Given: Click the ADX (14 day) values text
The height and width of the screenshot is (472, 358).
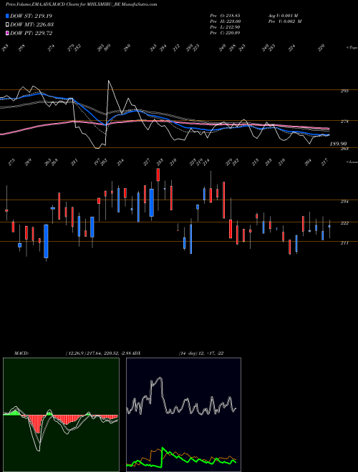Looking at the screenshot, I should (201, 353).
